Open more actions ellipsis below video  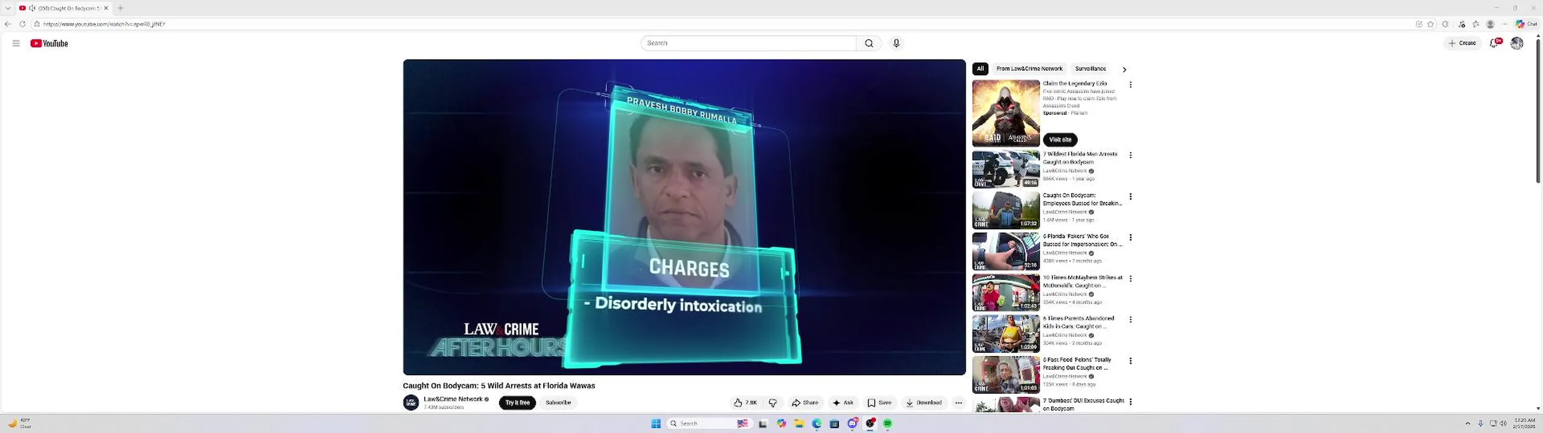click(958, 403)
